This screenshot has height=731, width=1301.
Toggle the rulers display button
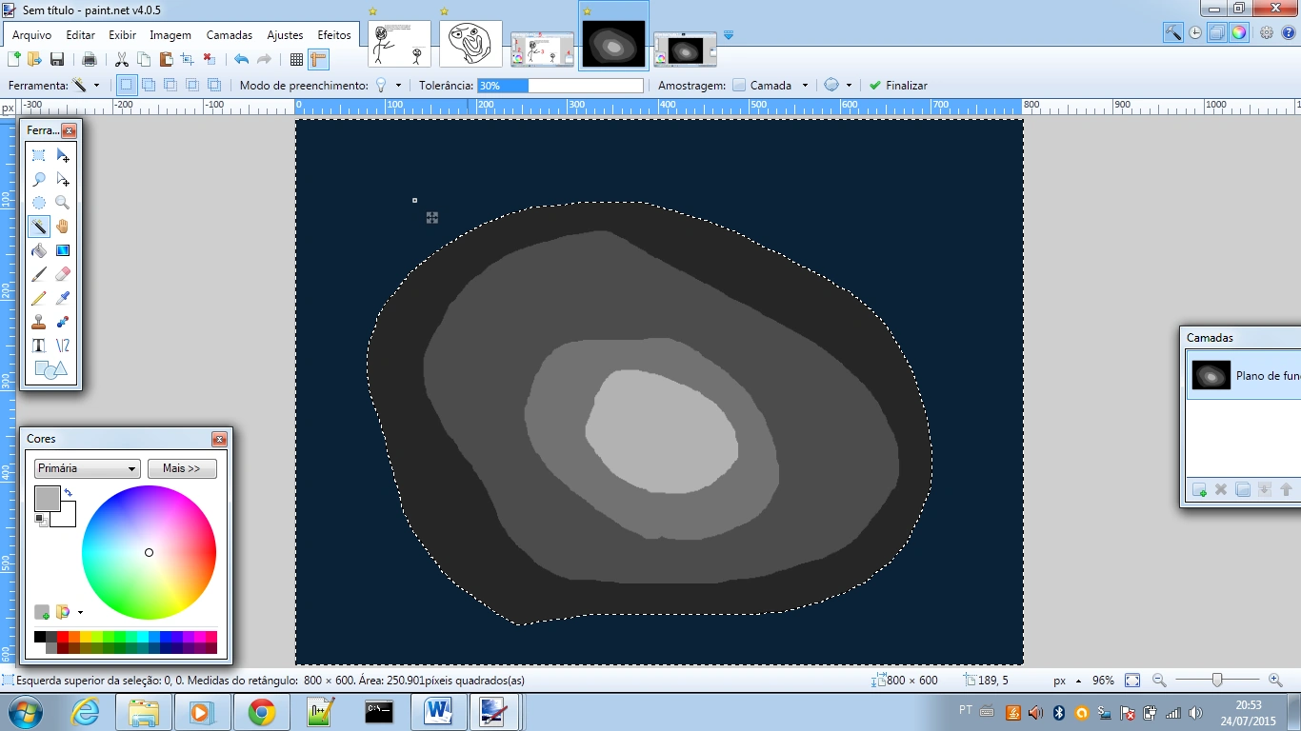tap(318, 59)
